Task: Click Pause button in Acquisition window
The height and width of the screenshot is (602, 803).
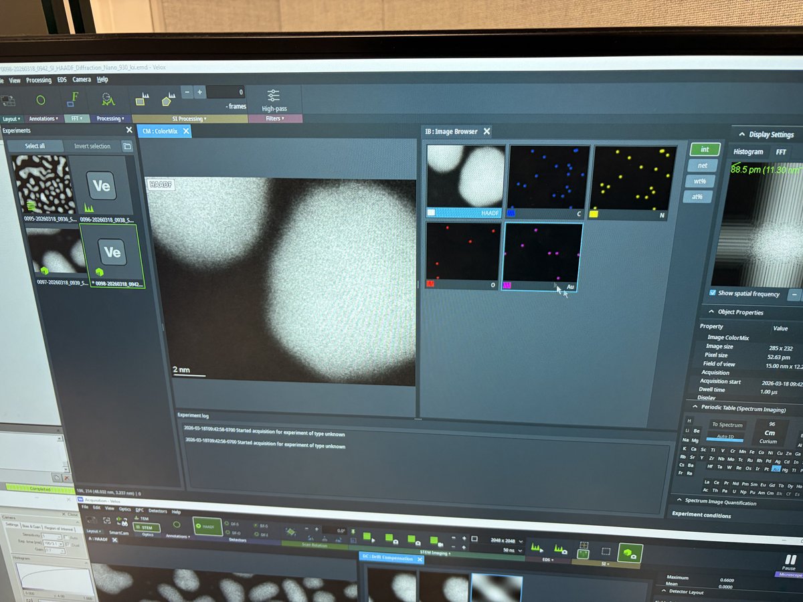Action: click(x=790, y=563)
